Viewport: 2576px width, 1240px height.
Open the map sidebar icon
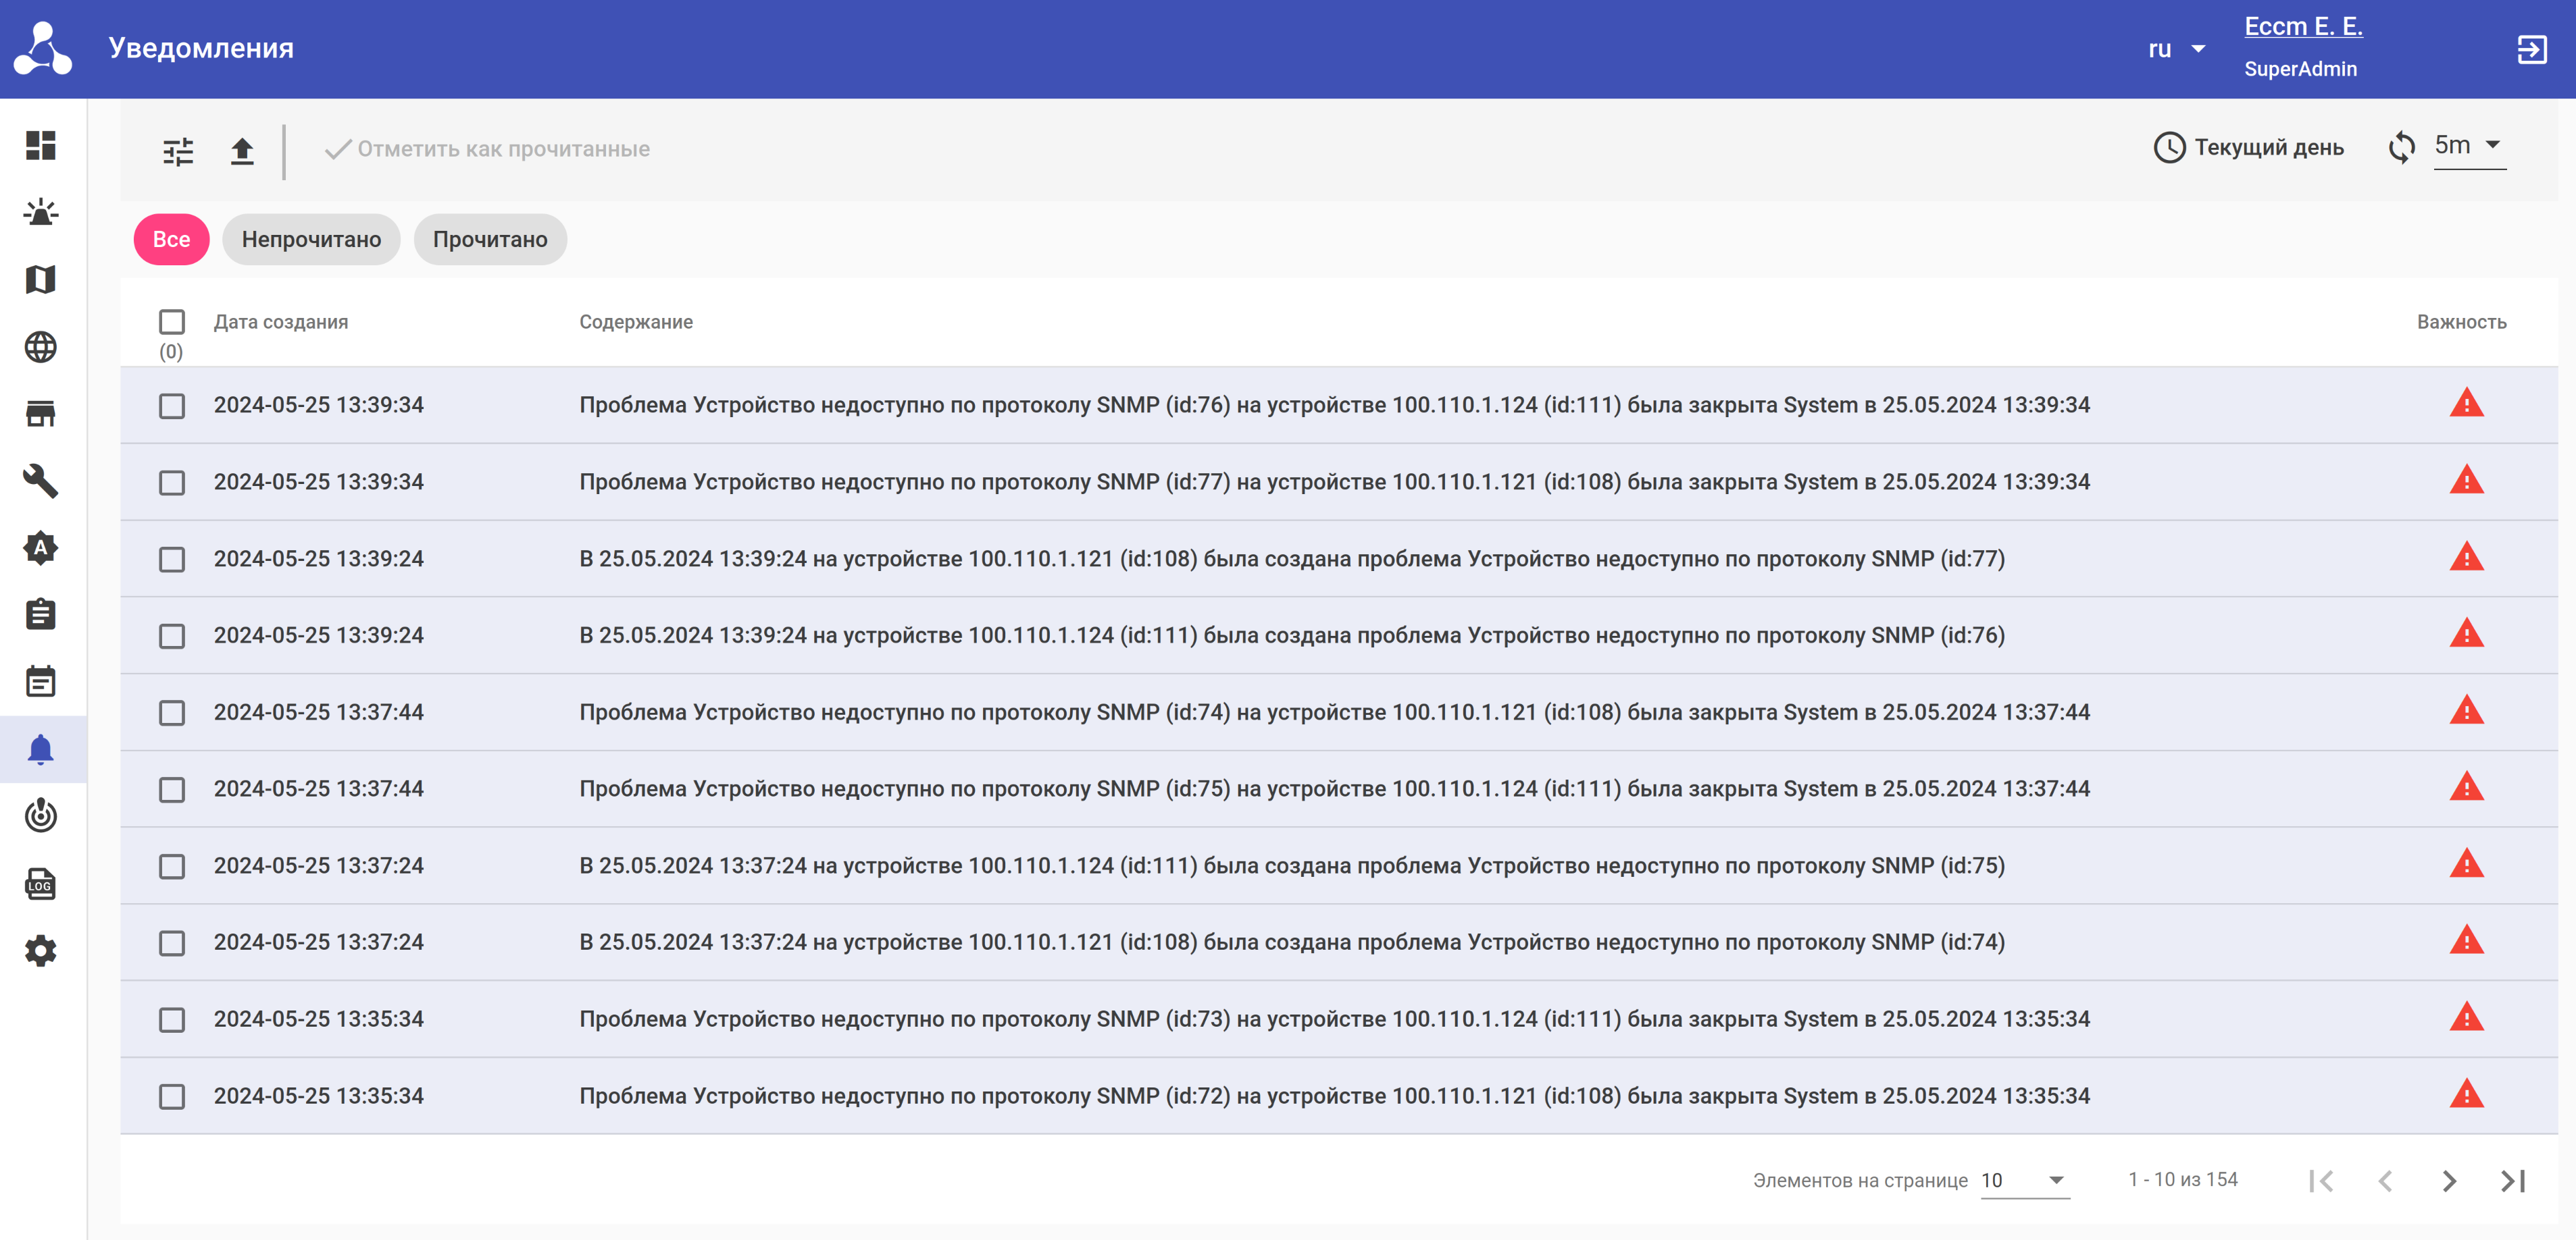[x=41, y=279]
